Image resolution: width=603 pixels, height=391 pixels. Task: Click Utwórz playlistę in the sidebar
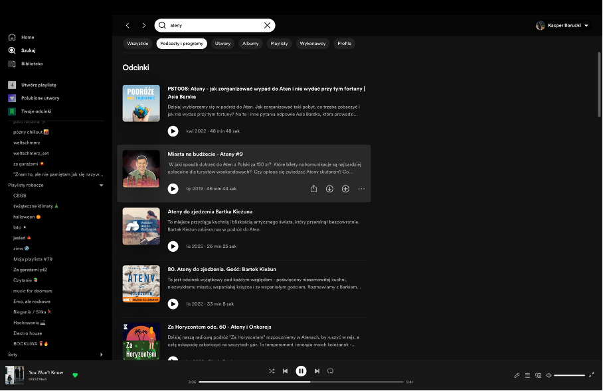tap(38, 85)
